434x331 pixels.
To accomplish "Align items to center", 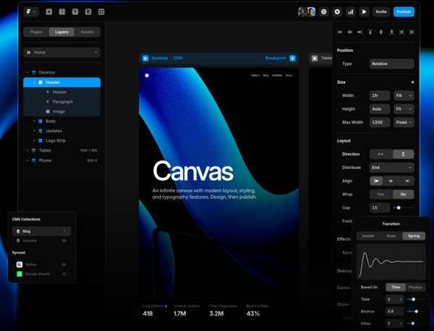I will (391, 181).
